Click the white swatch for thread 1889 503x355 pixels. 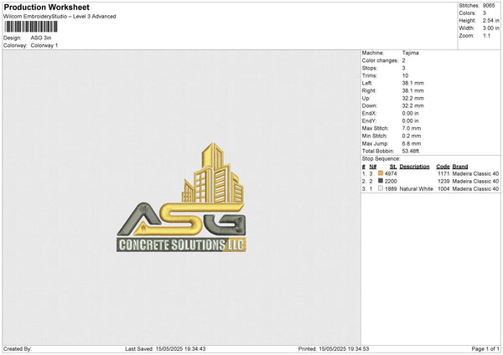point(381,188)
